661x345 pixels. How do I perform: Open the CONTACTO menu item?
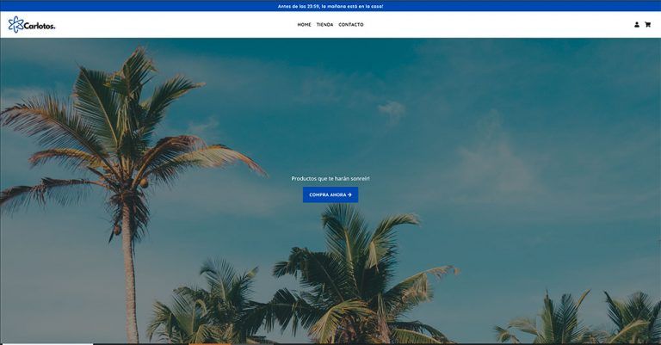coord(351,25)
